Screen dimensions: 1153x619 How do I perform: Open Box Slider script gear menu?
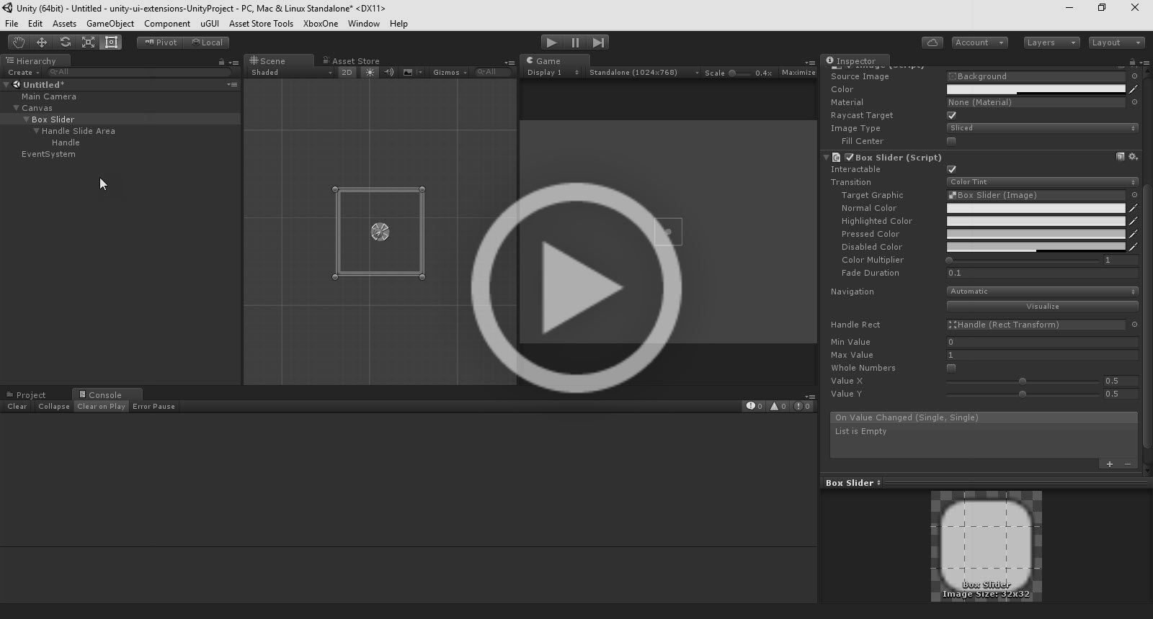tap(1133, 157)
